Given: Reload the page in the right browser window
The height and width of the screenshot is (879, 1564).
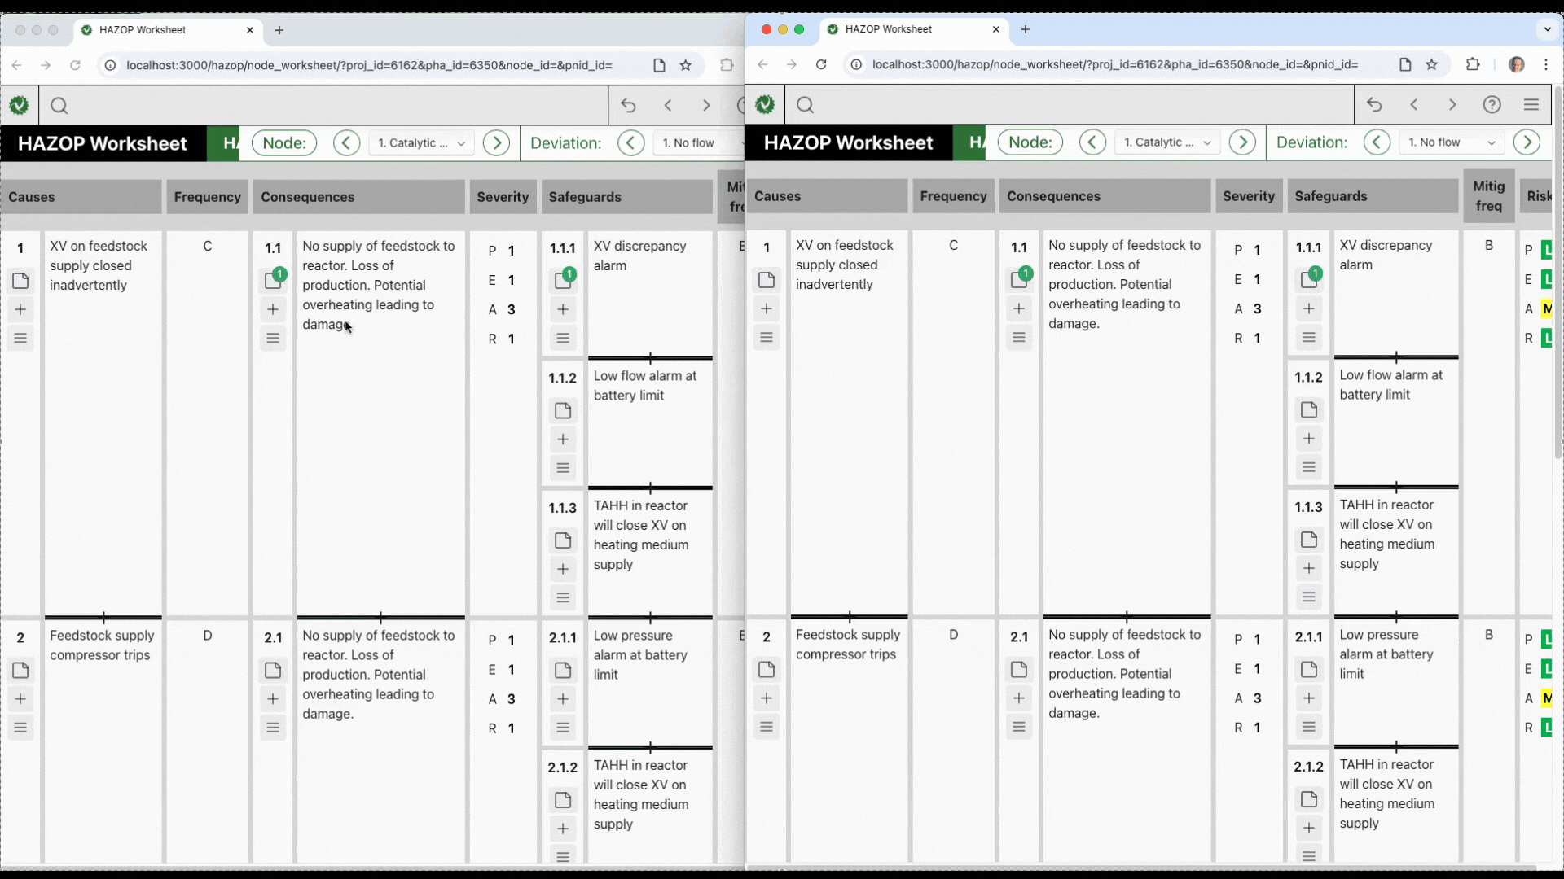Looking at the screenshot, I should pyautogui.click(x=821, y=64).
